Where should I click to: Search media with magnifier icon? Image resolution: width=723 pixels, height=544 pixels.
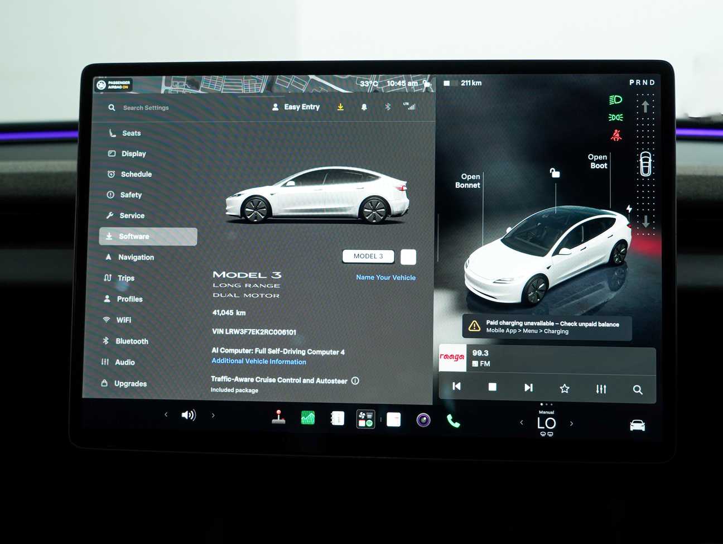coord(638,390)
